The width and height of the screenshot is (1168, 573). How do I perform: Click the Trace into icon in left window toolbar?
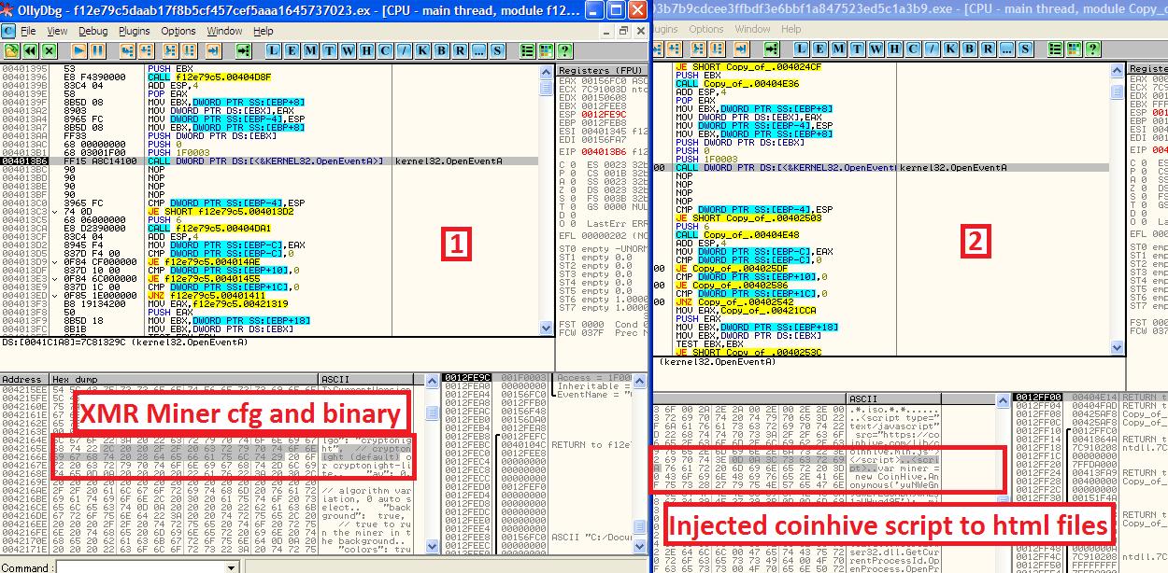(170, 49)
